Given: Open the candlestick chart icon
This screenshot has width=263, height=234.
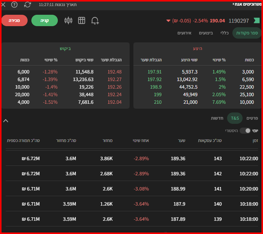Looking at the screenshot, I should click(68, 20).
